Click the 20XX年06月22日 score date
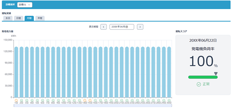 203,40
